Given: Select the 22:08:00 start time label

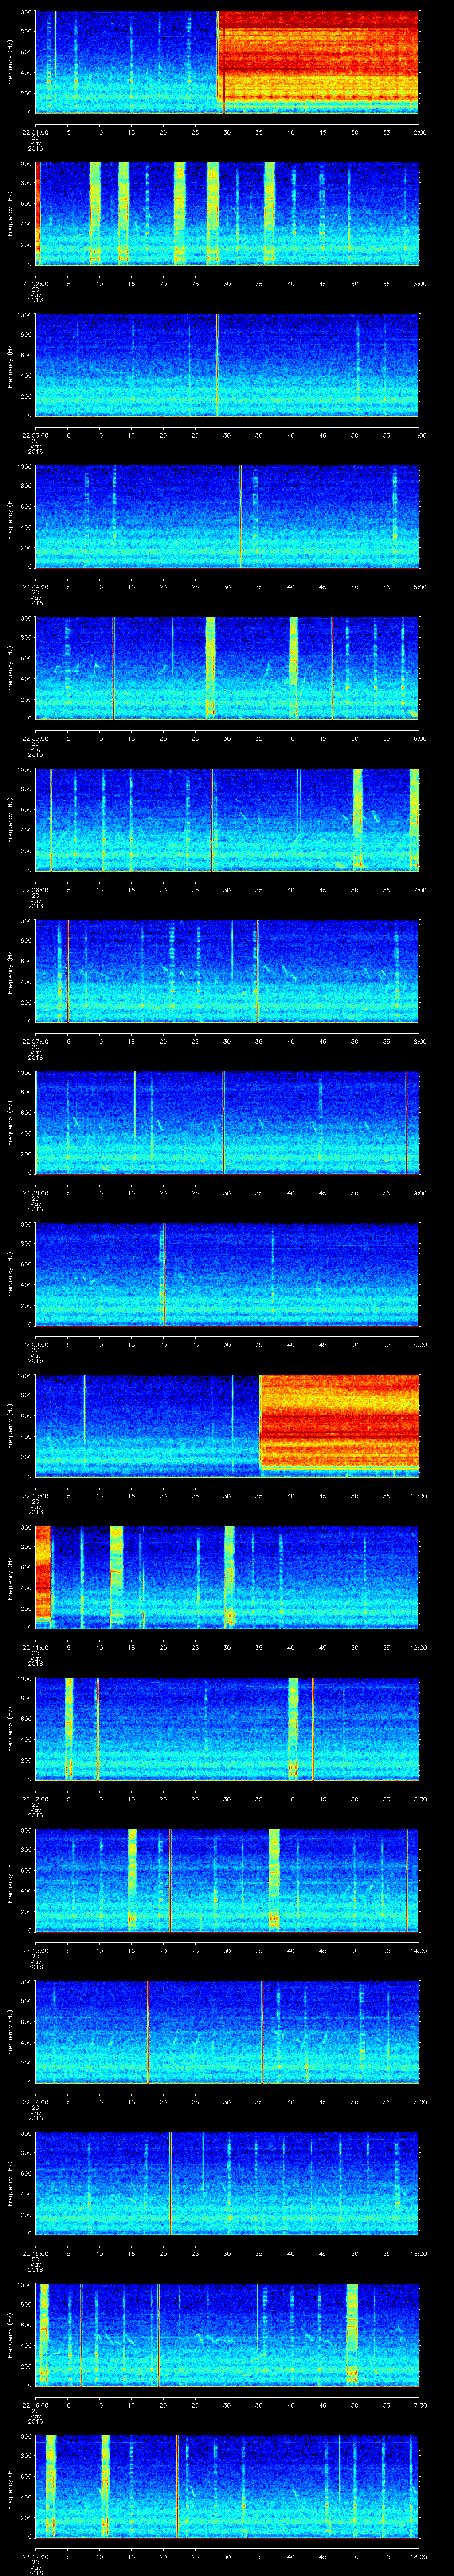Looking at the screenshot, I should point(35,1192).
